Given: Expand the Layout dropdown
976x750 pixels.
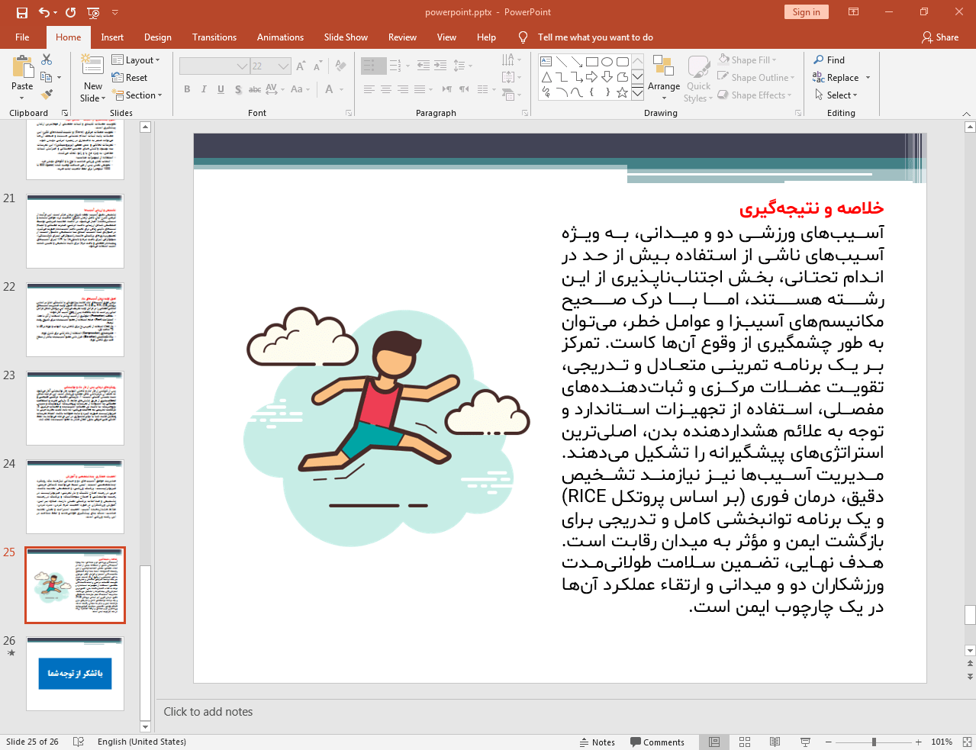Looking at the screenshot, I should pyautogui.click(x=136, y=60).
